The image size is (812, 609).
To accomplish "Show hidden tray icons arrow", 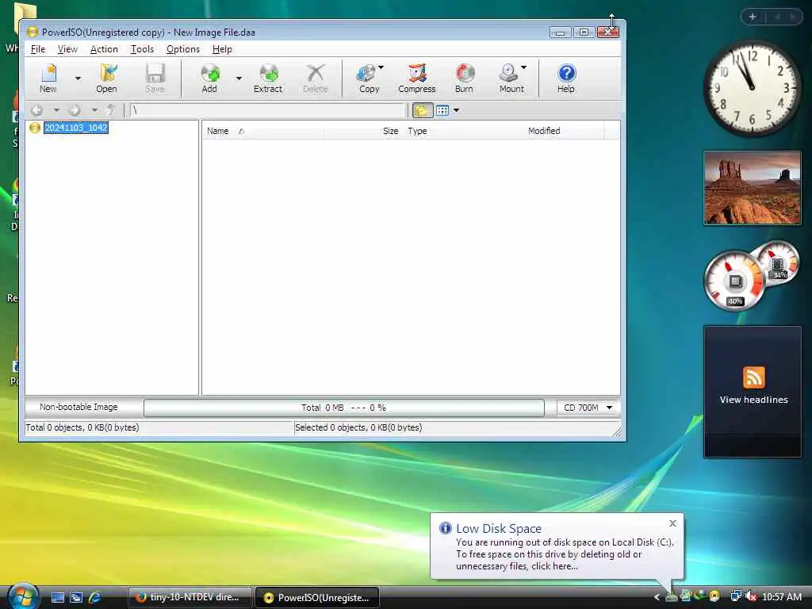I will pos(657,597).
